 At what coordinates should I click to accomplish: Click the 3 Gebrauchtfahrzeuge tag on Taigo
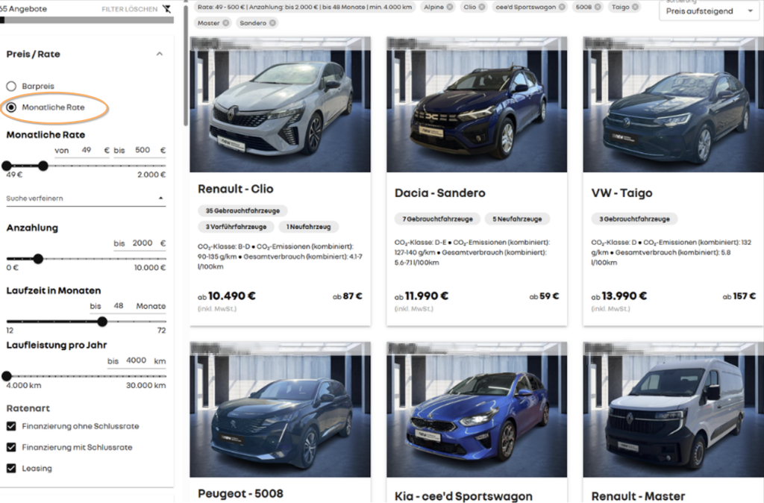[634, 219]
